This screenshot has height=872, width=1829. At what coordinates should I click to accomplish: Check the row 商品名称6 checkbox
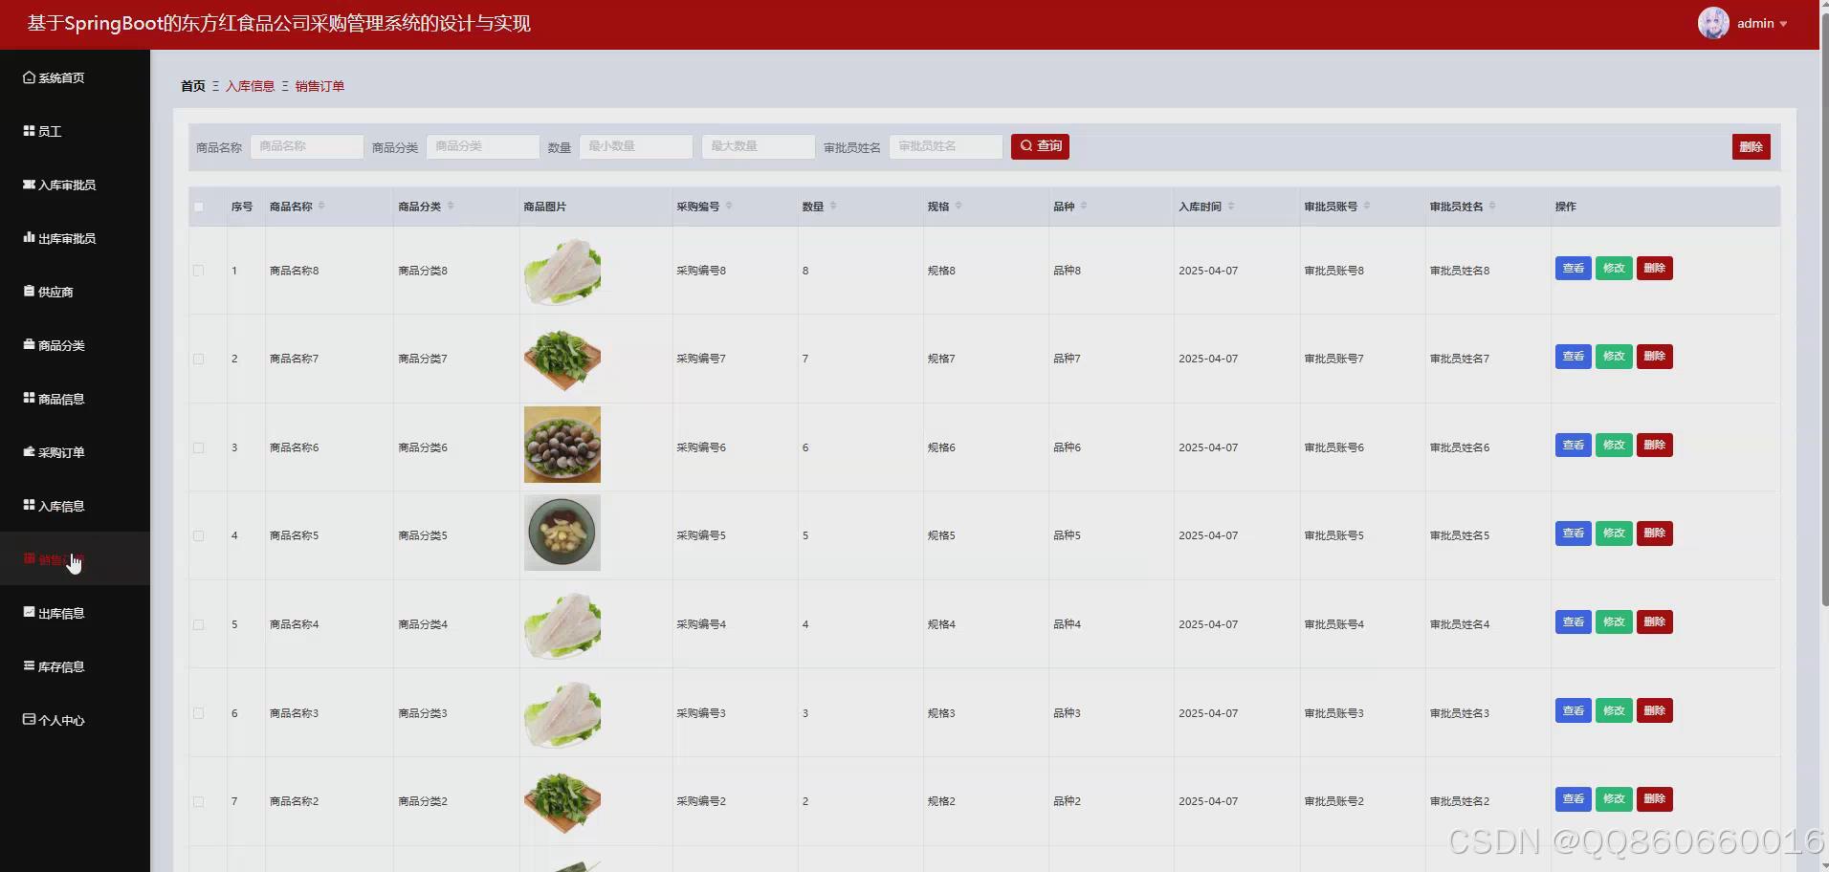point(199,447)
